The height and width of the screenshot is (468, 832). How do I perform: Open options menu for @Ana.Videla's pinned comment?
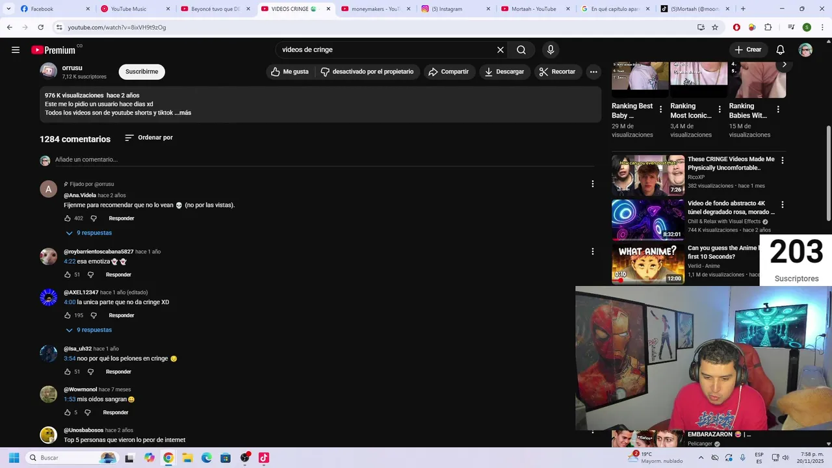pyautogui.click(x=592, y=184)
